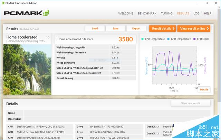Switch to the BENCHMARK tab
The height and width of the screenshot is (140, 221).
147,13
